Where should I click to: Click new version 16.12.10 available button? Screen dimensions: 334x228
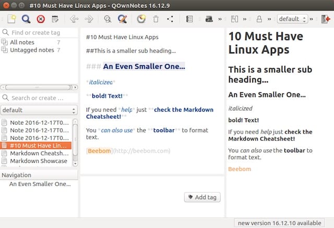coord(279,223)
